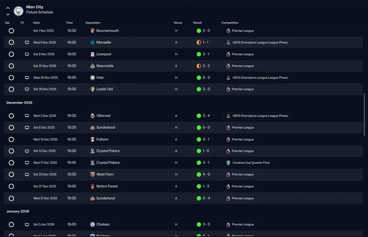View the 1 - 3 result against Nottm Forest

(x=203, y=186)
